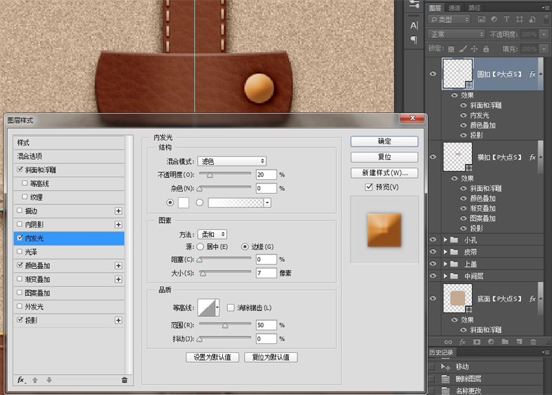Click the new group folder icon
This screenshot has height=395, width=552.
505,341
